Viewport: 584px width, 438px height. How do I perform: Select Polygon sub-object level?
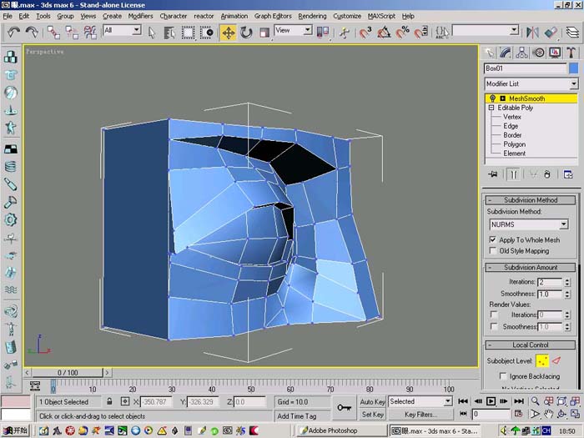515,144
